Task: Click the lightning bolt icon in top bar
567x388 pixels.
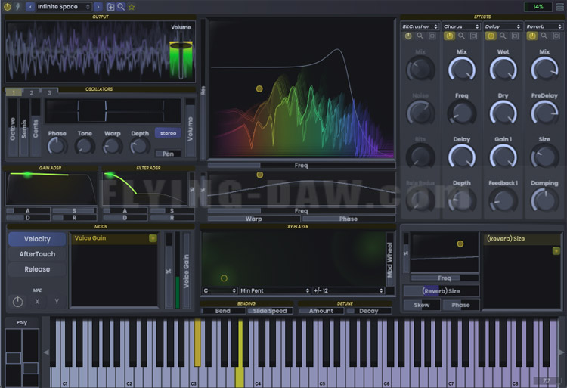Action: (x=17, y=7)
